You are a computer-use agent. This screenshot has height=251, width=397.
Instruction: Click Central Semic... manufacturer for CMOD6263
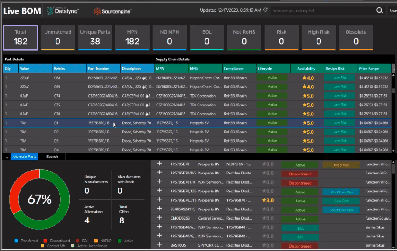coord(211,218)
